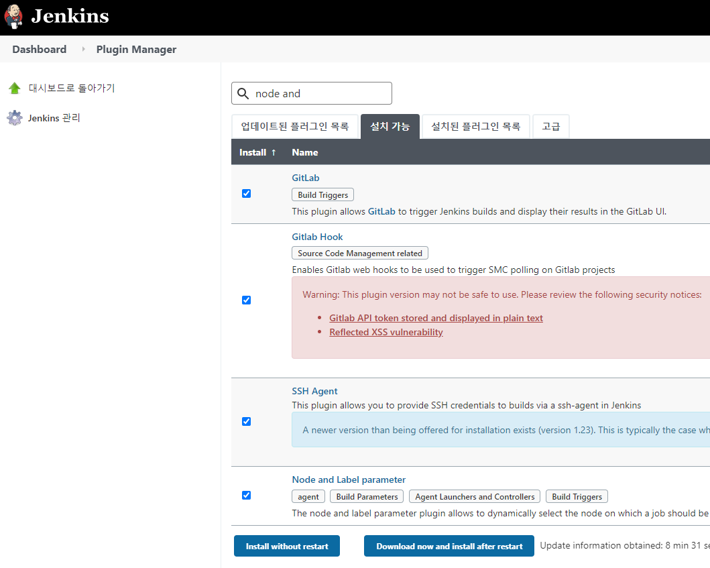This screenshot has width=710, height=568.
Task: Open the Gitlab Hook plugin link
Action: [317, 237]
